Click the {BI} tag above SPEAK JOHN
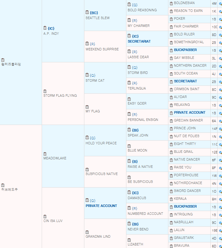 (135, 130)
